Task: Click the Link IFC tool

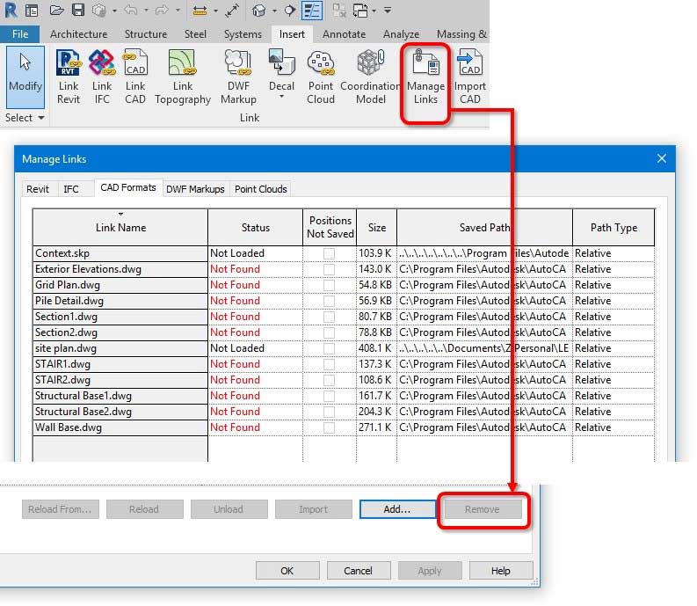Action: pos(102,77)
